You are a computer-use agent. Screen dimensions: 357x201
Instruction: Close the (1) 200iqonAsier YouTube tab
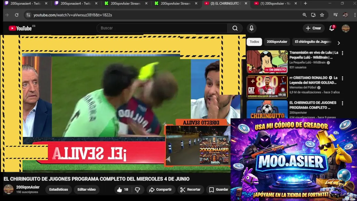coord(296,3)
